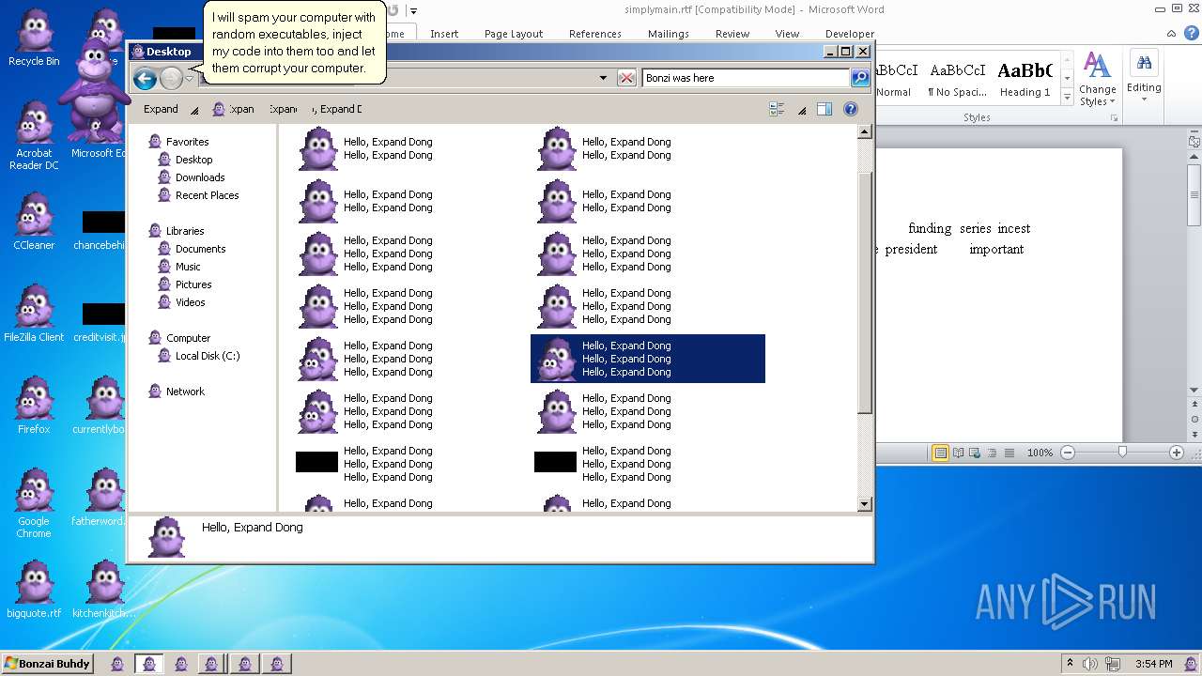Switch Word to Web Layout view

[976, 453]
